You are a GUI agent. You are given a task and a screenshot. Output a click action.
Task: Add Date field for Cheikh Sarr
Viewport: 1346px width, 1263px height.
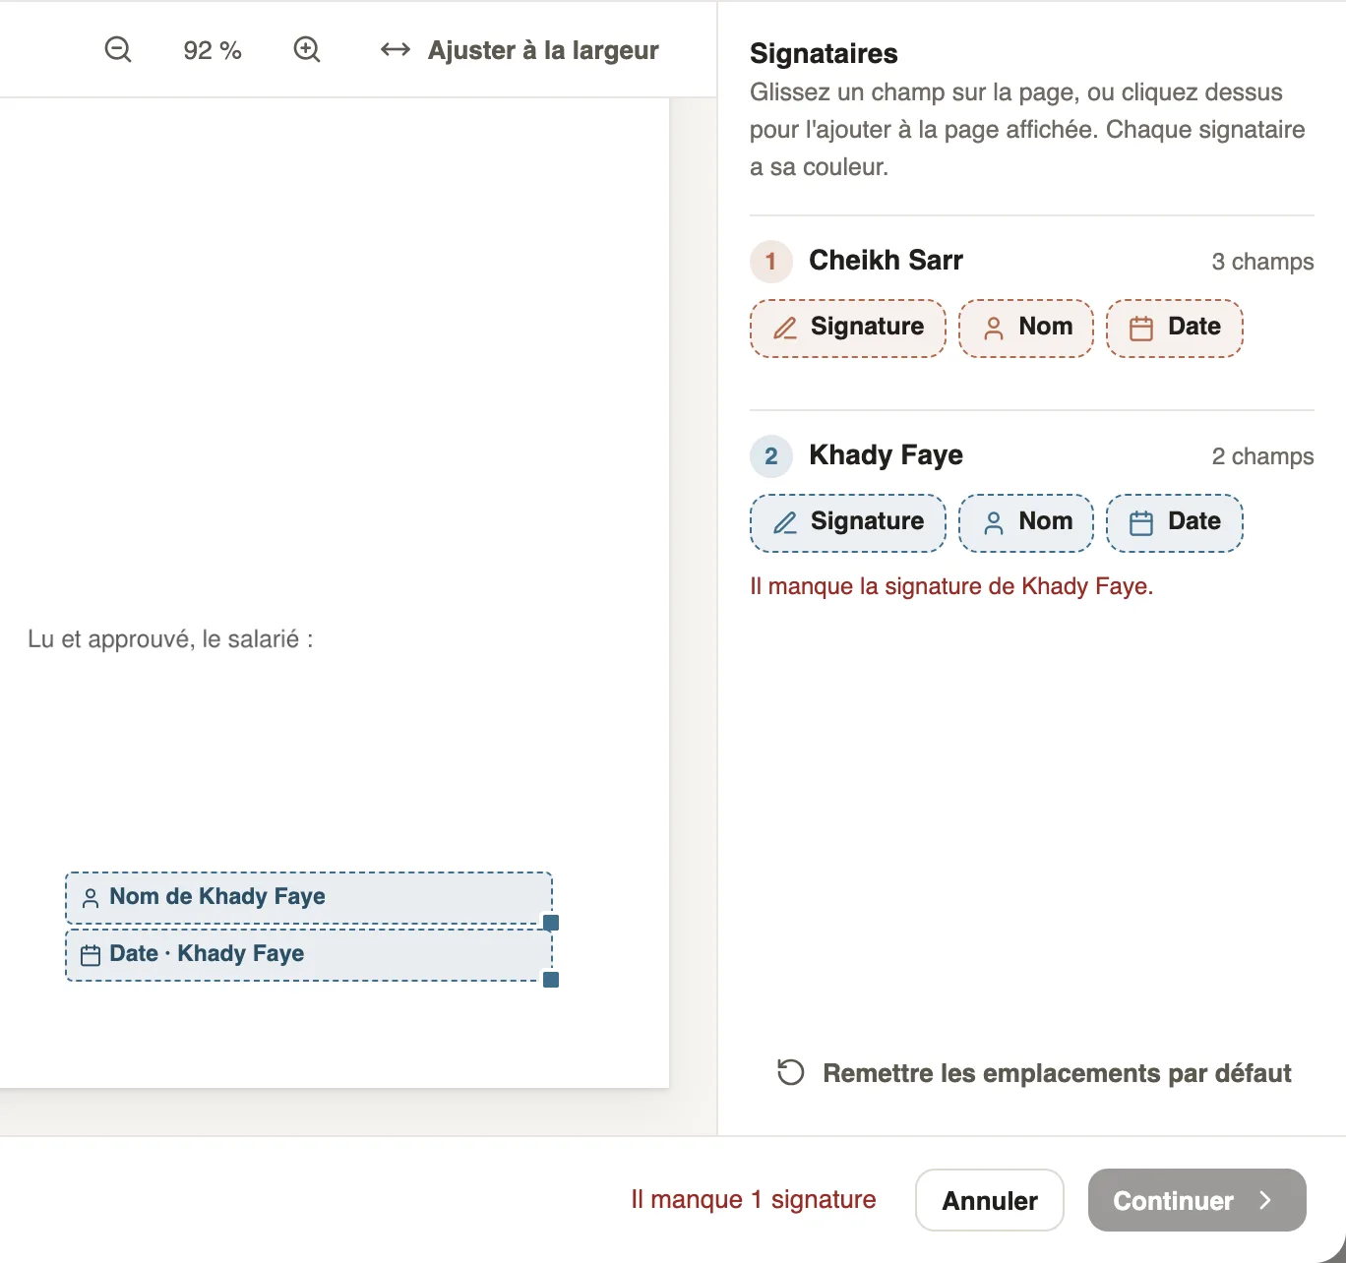point(1175,328)
